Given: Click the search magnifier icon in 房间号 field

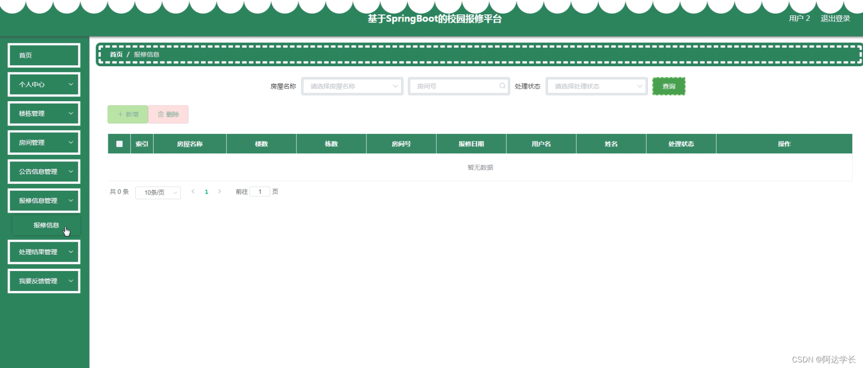Looking at the screenshot, I should 502,86.
